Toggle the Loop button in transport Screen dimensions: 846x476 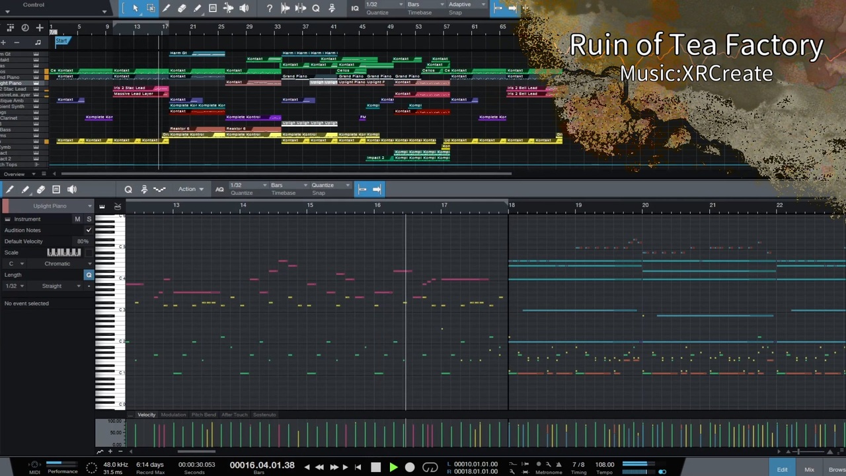(430, 467)
